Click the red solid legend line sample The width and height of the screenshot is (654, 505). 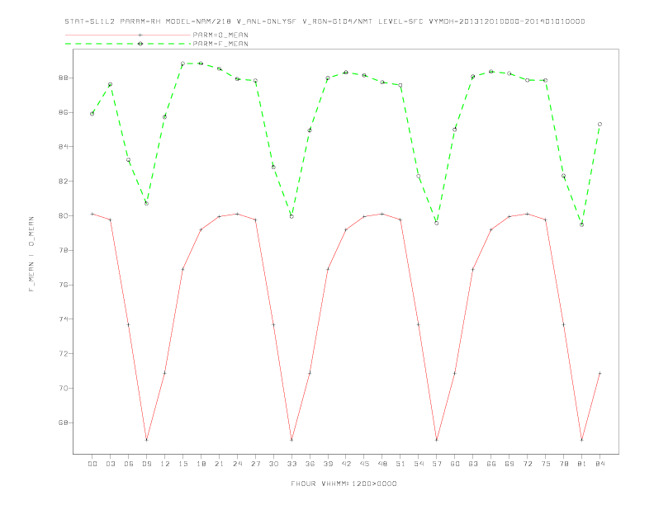click(128, 35)
